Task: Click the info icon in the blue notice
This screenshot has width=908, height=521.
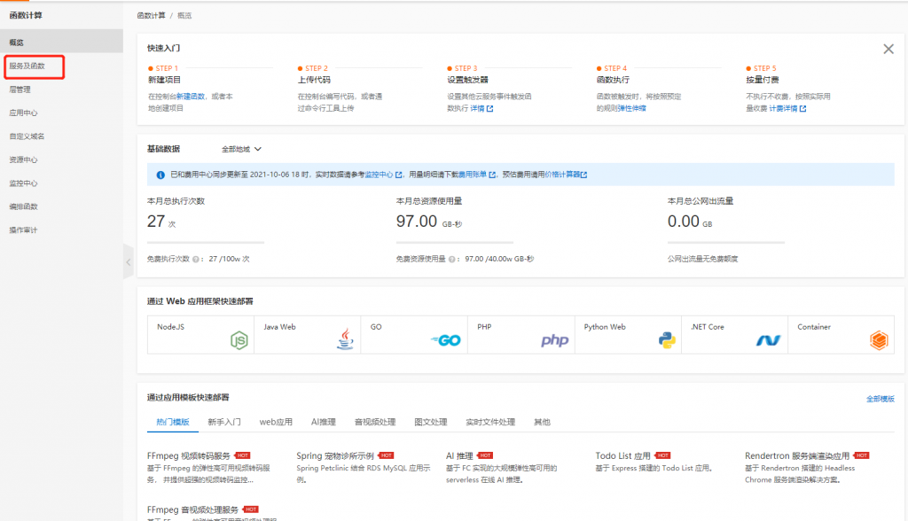Action: click(x=160, y=175)
